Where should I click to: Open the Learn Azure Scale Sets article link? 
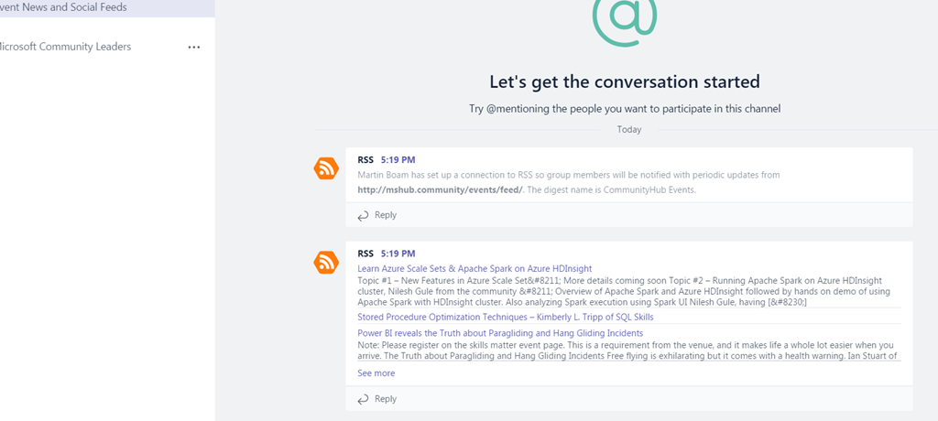(474, 268)
